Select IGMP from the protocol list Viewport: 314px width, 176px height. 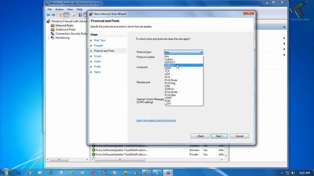(x=183, y=68)
